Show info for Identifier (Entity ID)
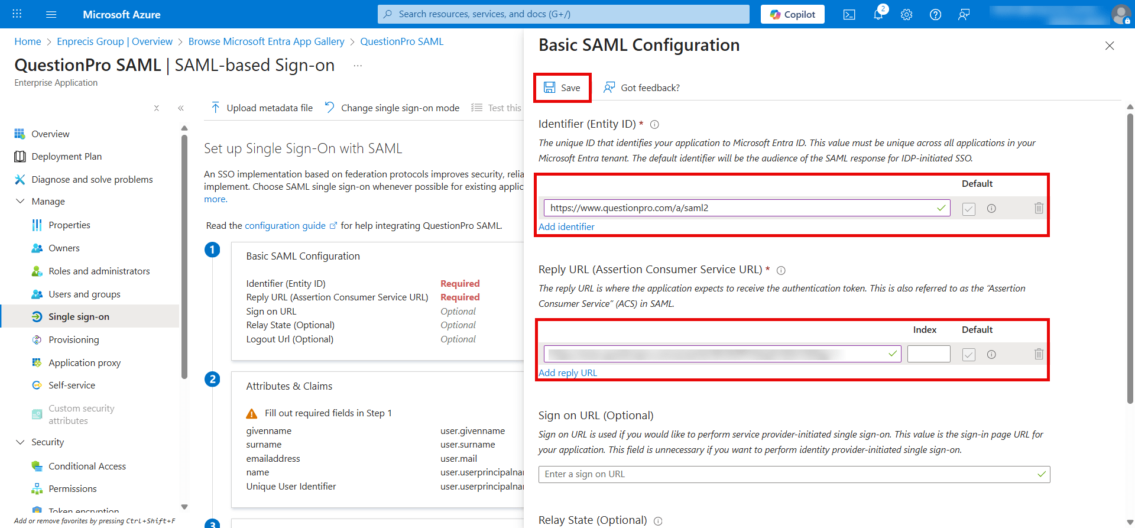Image resolution: width=1135 pixels, height=528 pixels. pos(654,124)
